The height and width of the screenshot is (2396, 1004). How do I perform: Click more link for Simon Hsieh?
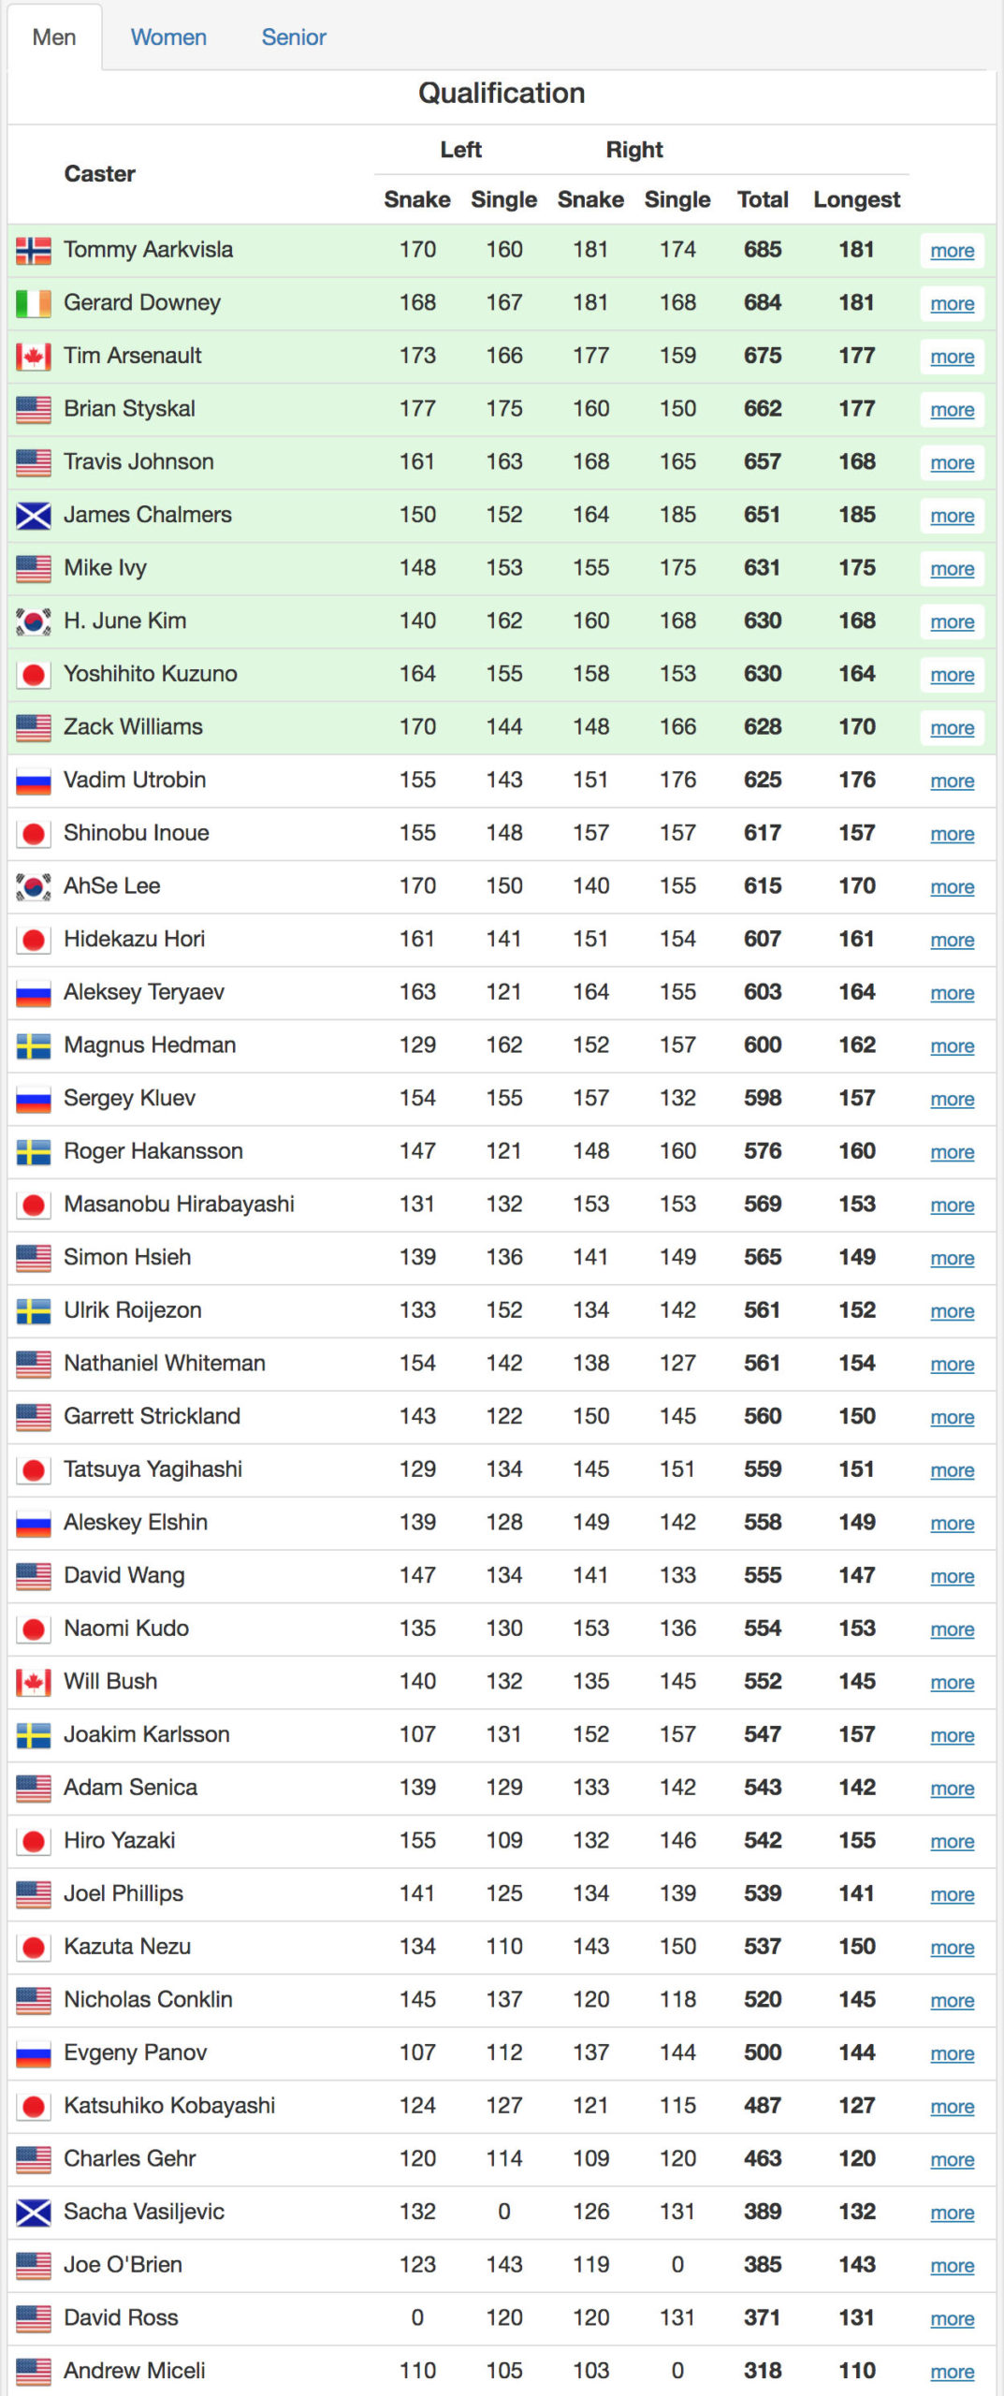pyautogui.click(x=952, y=1258)
